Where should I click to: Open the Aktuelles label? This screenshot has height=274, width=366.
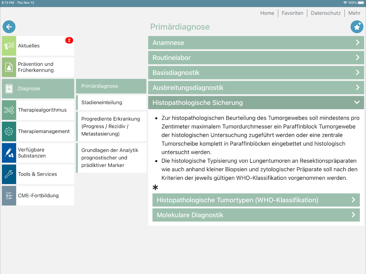pyautogui.click(x=29, y=46)
